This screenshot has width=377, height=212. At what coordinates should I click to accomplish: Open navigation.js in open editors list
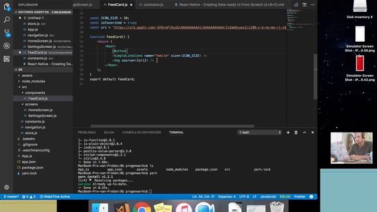[38, 35]
